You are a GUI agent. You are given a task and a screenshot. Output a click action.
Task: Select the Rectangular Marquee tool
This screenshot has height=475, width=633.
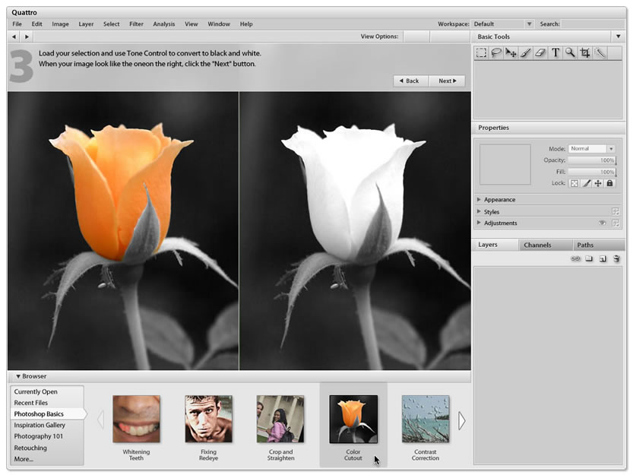481,53
